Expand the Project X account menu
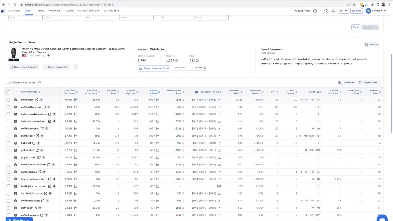Viewport: 393px width, 221px height. click(x=376, y=11)
